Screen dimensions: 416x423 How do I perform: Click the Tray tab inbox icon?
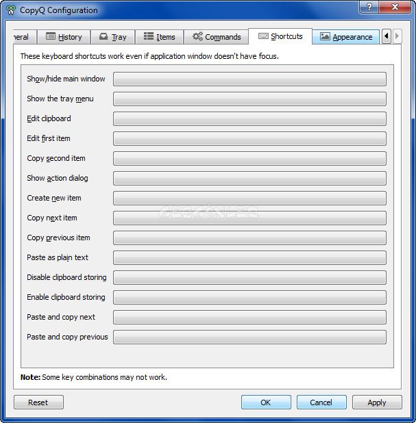click(103, 36)
